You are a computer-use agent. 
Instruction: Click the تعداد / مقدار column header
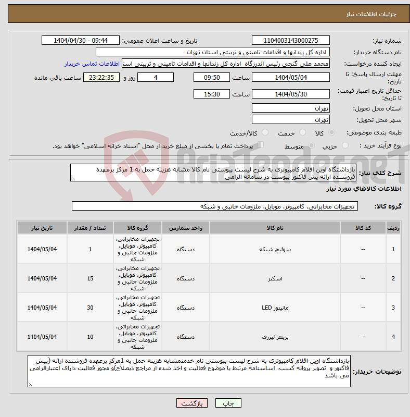pos(90,228)
